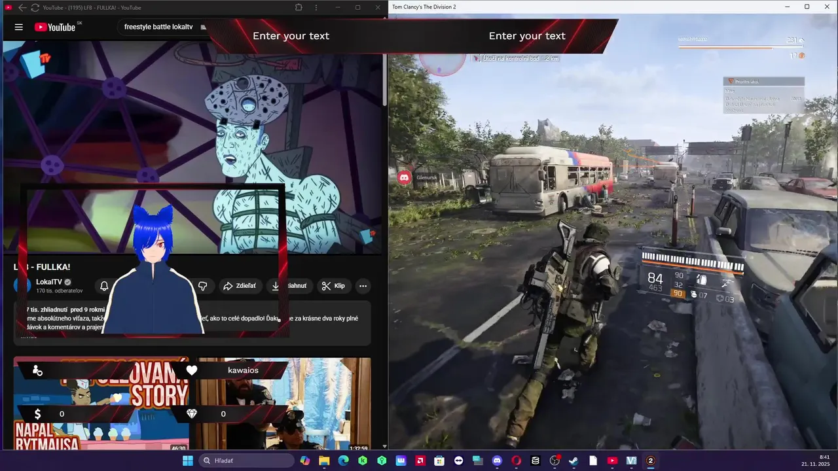Click the YouTube search box with freestyle battle lokaltv

click(x=164, y=27)
